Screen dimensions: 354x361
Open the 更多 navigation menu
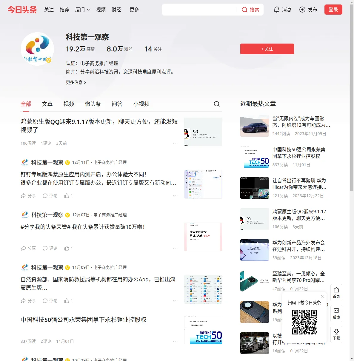134,10
